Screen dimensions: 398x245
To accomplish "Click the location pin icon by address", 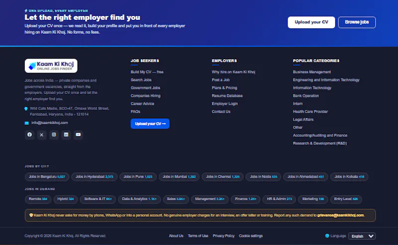I will click(x=26, y=109).
